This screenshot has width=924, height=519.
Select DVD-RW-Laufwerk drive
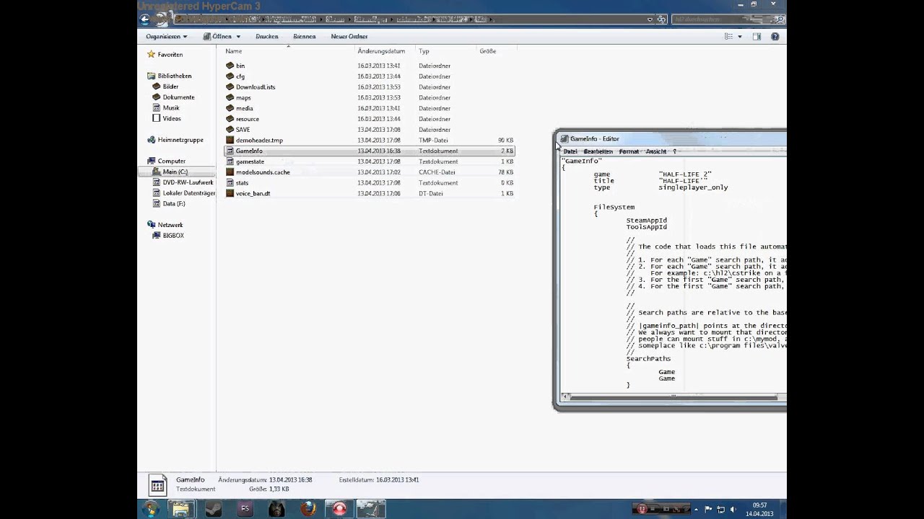188,182
